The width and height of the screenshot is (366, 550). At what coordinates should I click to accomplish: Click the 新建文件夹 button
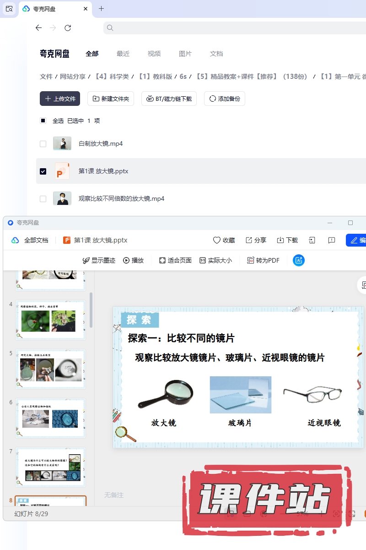point(111,99)
